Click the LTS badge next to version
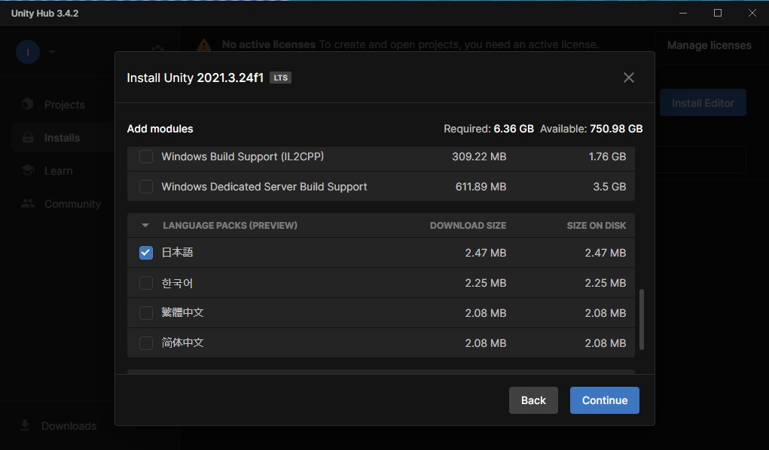The image size is (769, 450). point(280,78)
